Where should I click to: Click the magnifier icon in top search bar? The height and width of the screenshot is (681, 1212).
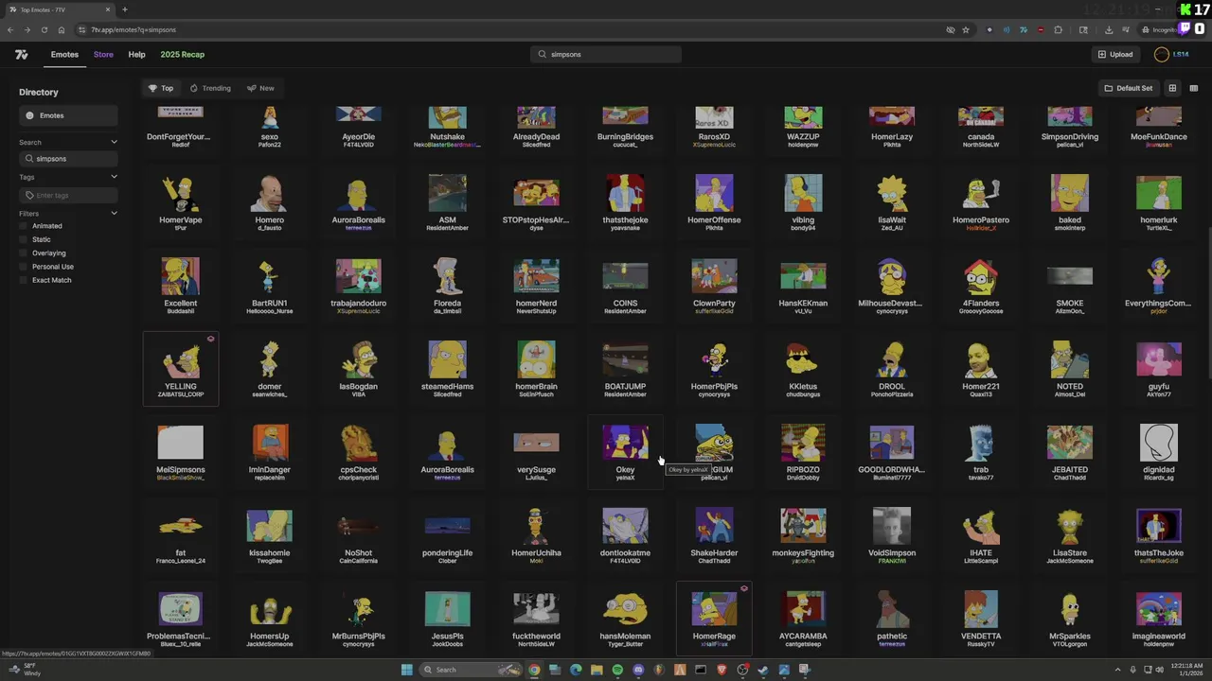(543, 55)
